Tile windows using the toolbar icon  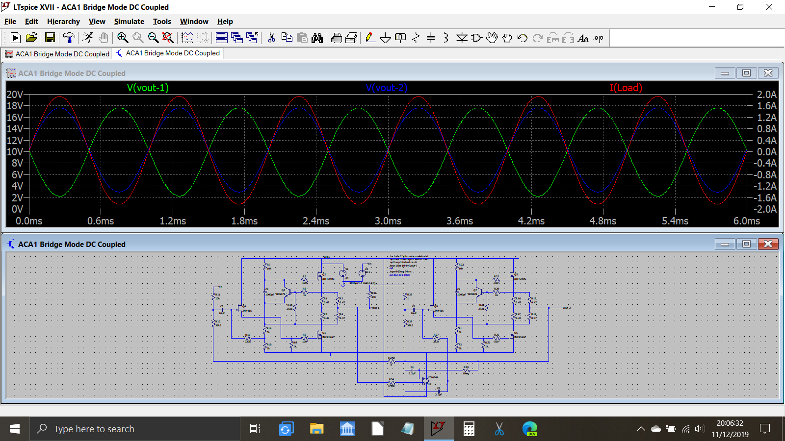pos(222,38)
